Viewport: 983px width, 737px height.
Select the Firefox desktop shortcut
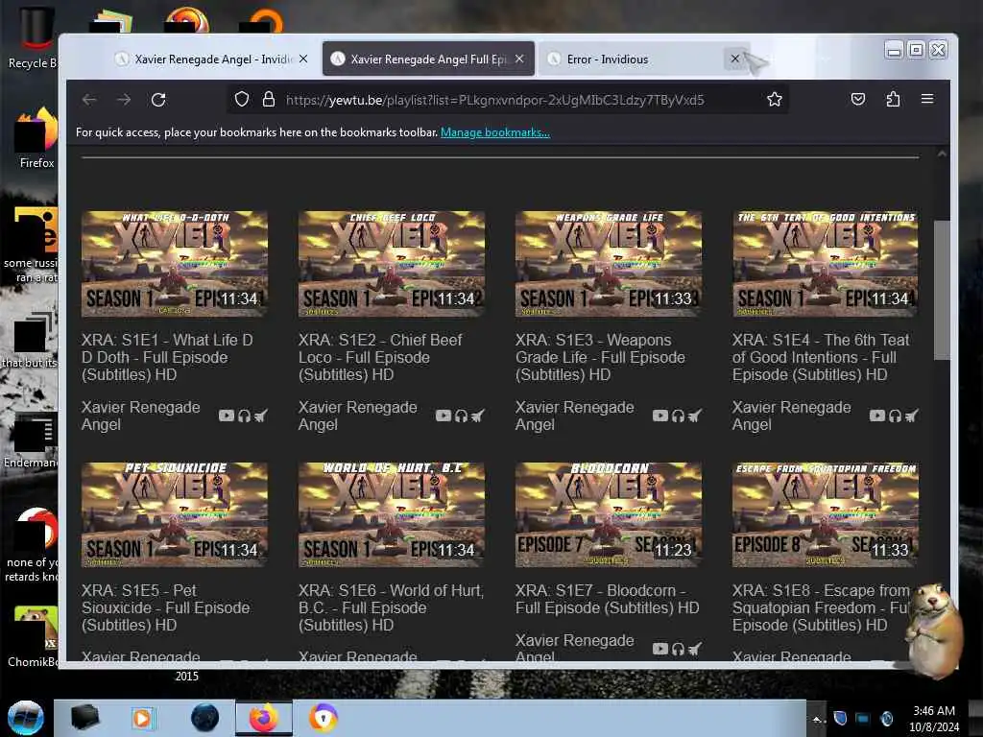36,138
